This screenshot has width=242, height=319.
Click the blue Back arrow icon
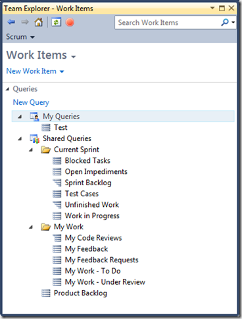point(11,22)
